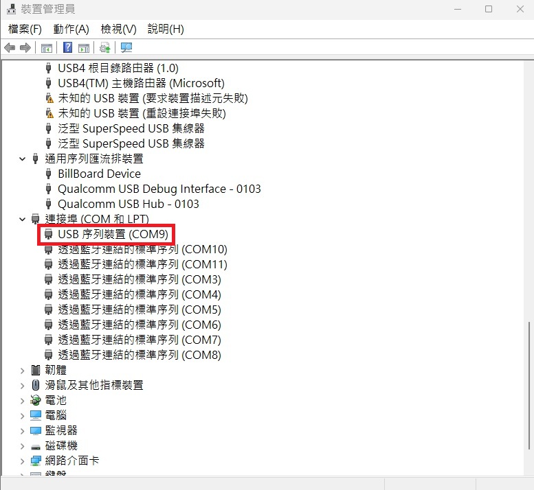The image size is (534, 490).
Task: Click the network icon next to 網路介面卡
Action: pyautogui.click(x=36, y=460)
